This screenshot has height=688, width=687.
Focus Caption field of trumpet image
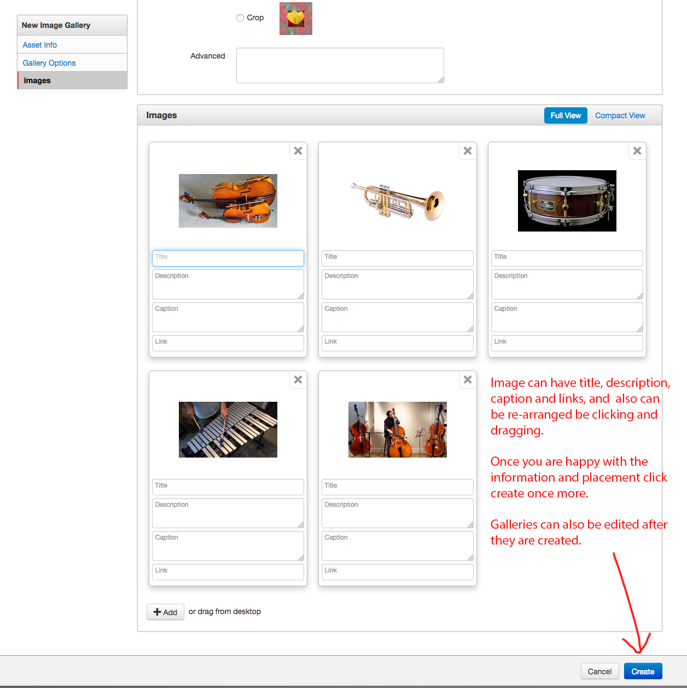coord(398,317)
